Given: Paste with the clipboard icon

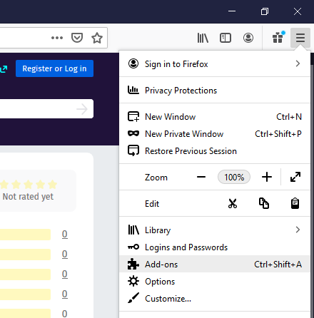Looking at the screenshot, I should point(295,203).
